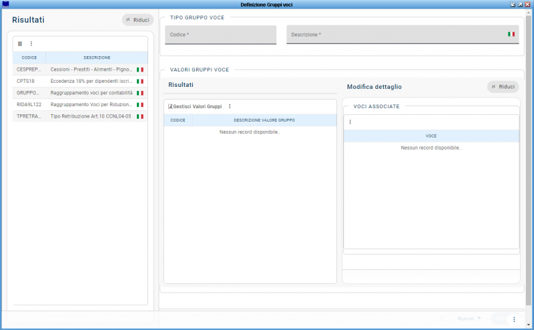Click the Codice column header in left grid
Viewport: 534px width, 330px height.
tap(29, 57)
